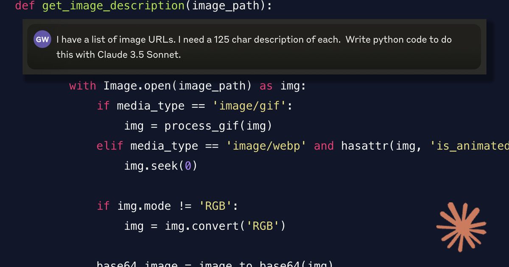The width and height of the screenshot is (509, 267).
Task: Click the 'def get_image_description(image_path):' line
Action: click(144, 6)
